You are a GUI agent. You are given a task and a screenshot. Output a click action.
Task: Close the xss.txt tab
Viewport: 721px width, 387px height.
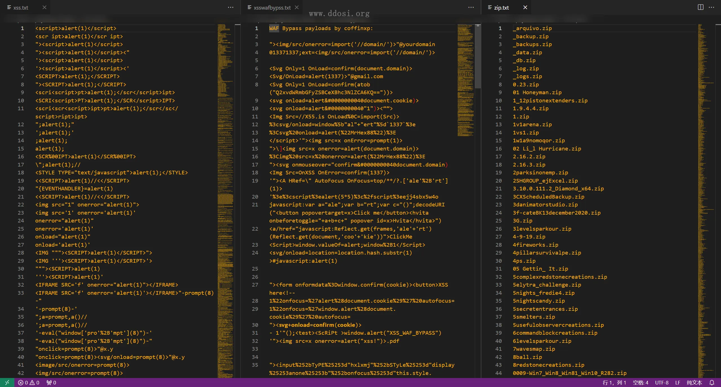pos(44,7)
